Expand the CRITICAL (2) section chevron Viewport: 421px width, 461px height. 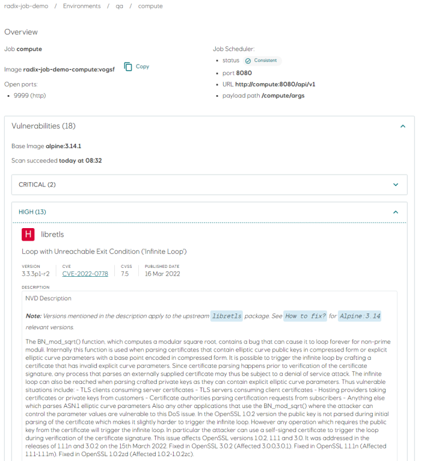coord(395,185)
